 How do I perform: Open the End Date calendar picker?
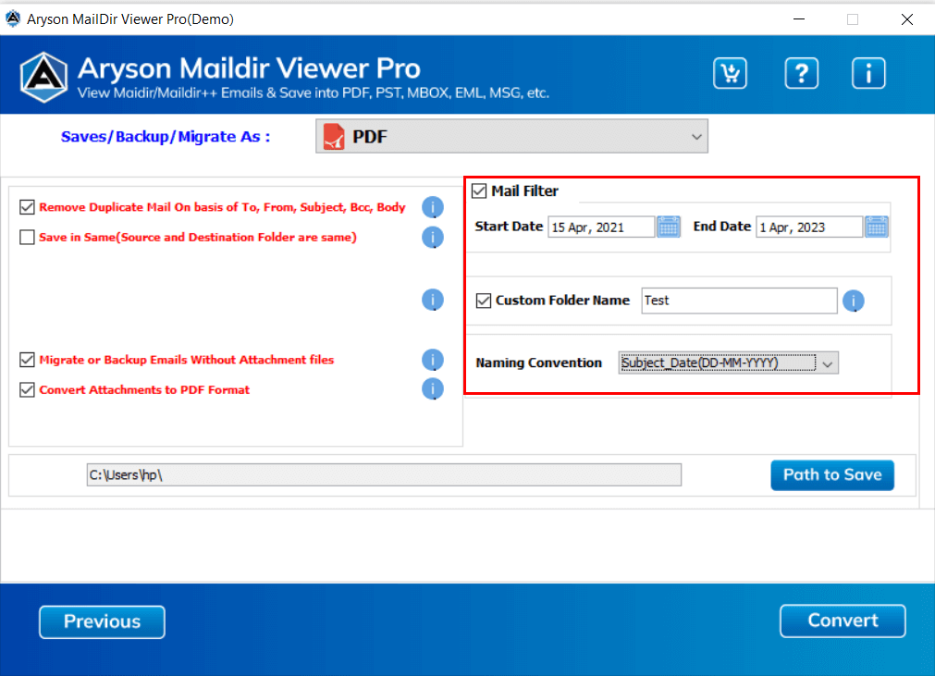[x=877, y=227]
